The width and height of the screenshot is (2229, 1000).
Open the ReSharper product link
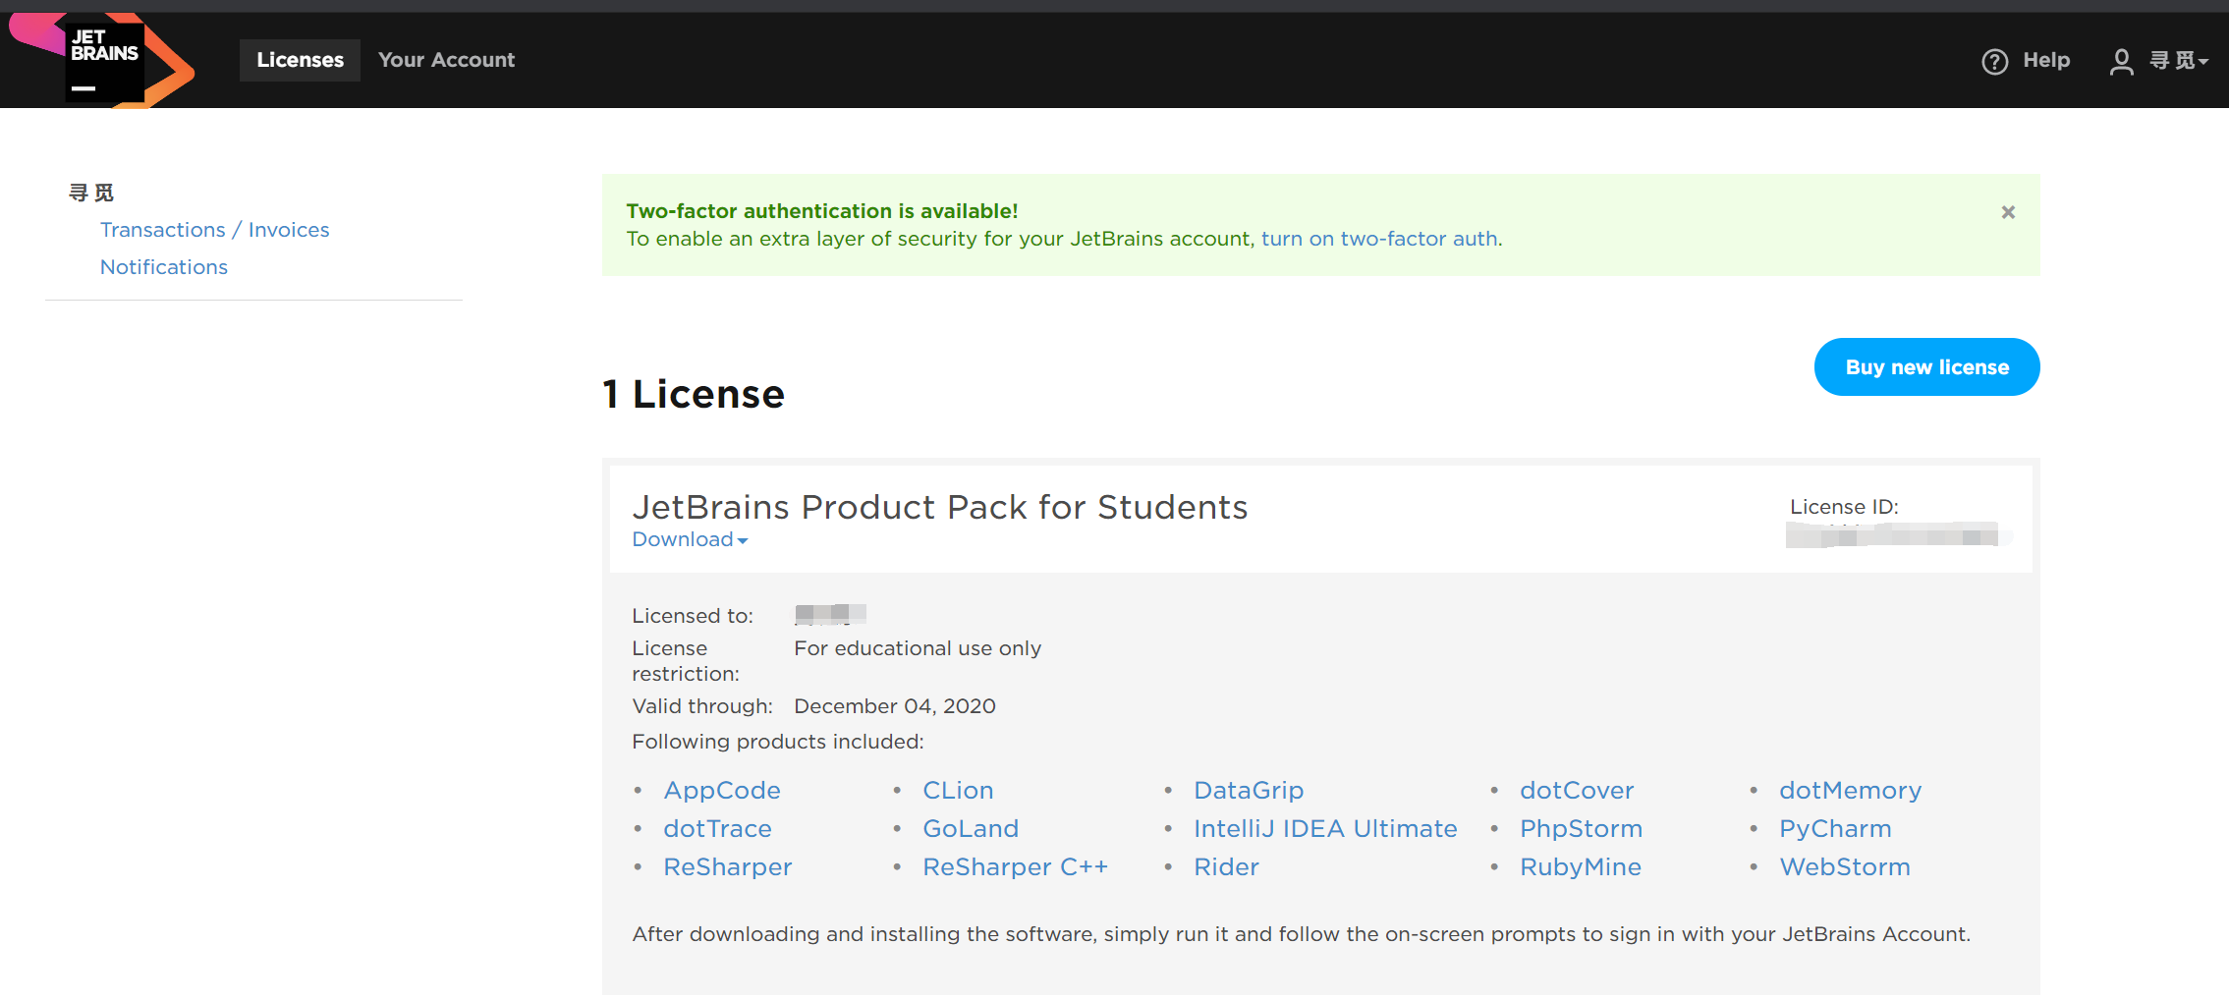point(727,867)
